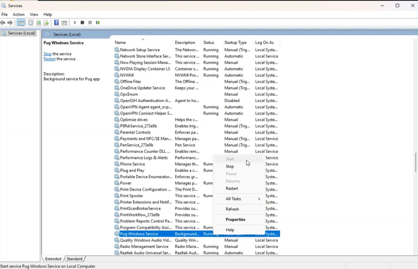
Task: Choose Properties in the context menu
Action: (x=239, y=219)
